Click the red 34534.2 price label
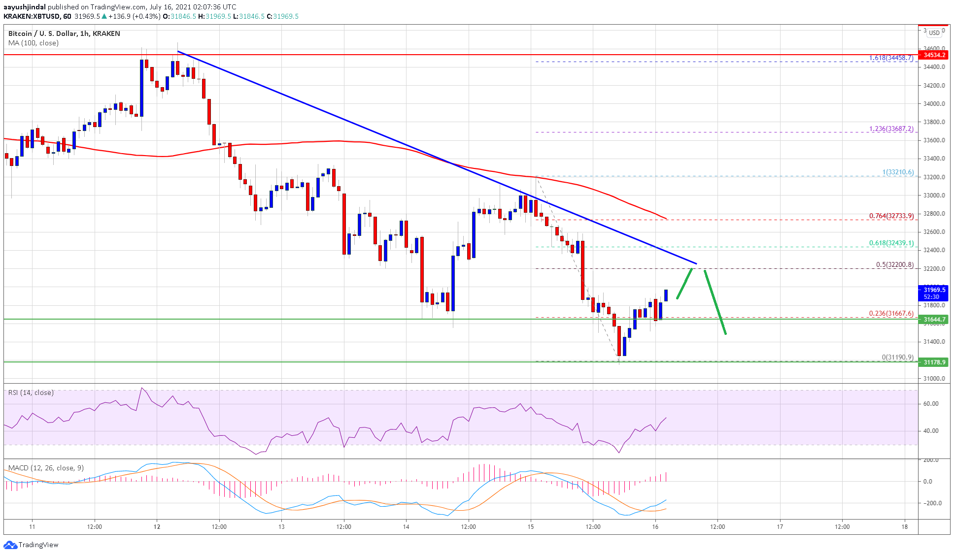Image resolution: width=954 pixels, height=555 pixels. click(x=934, y=55)
